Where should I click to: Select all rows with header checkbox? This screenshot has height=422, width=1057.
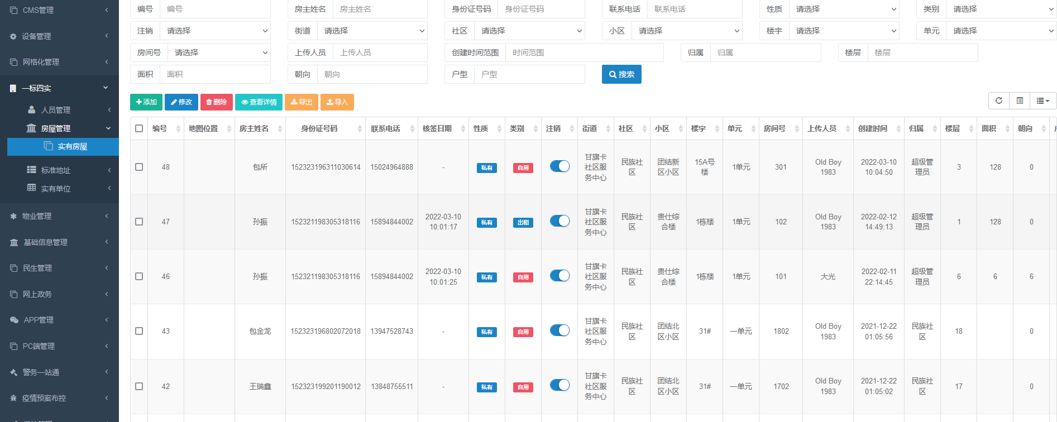point(139,128)
